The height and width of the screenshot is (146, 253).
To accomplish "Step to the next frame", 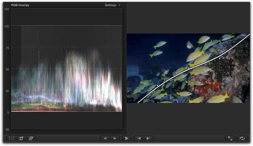I will [115, 138].
